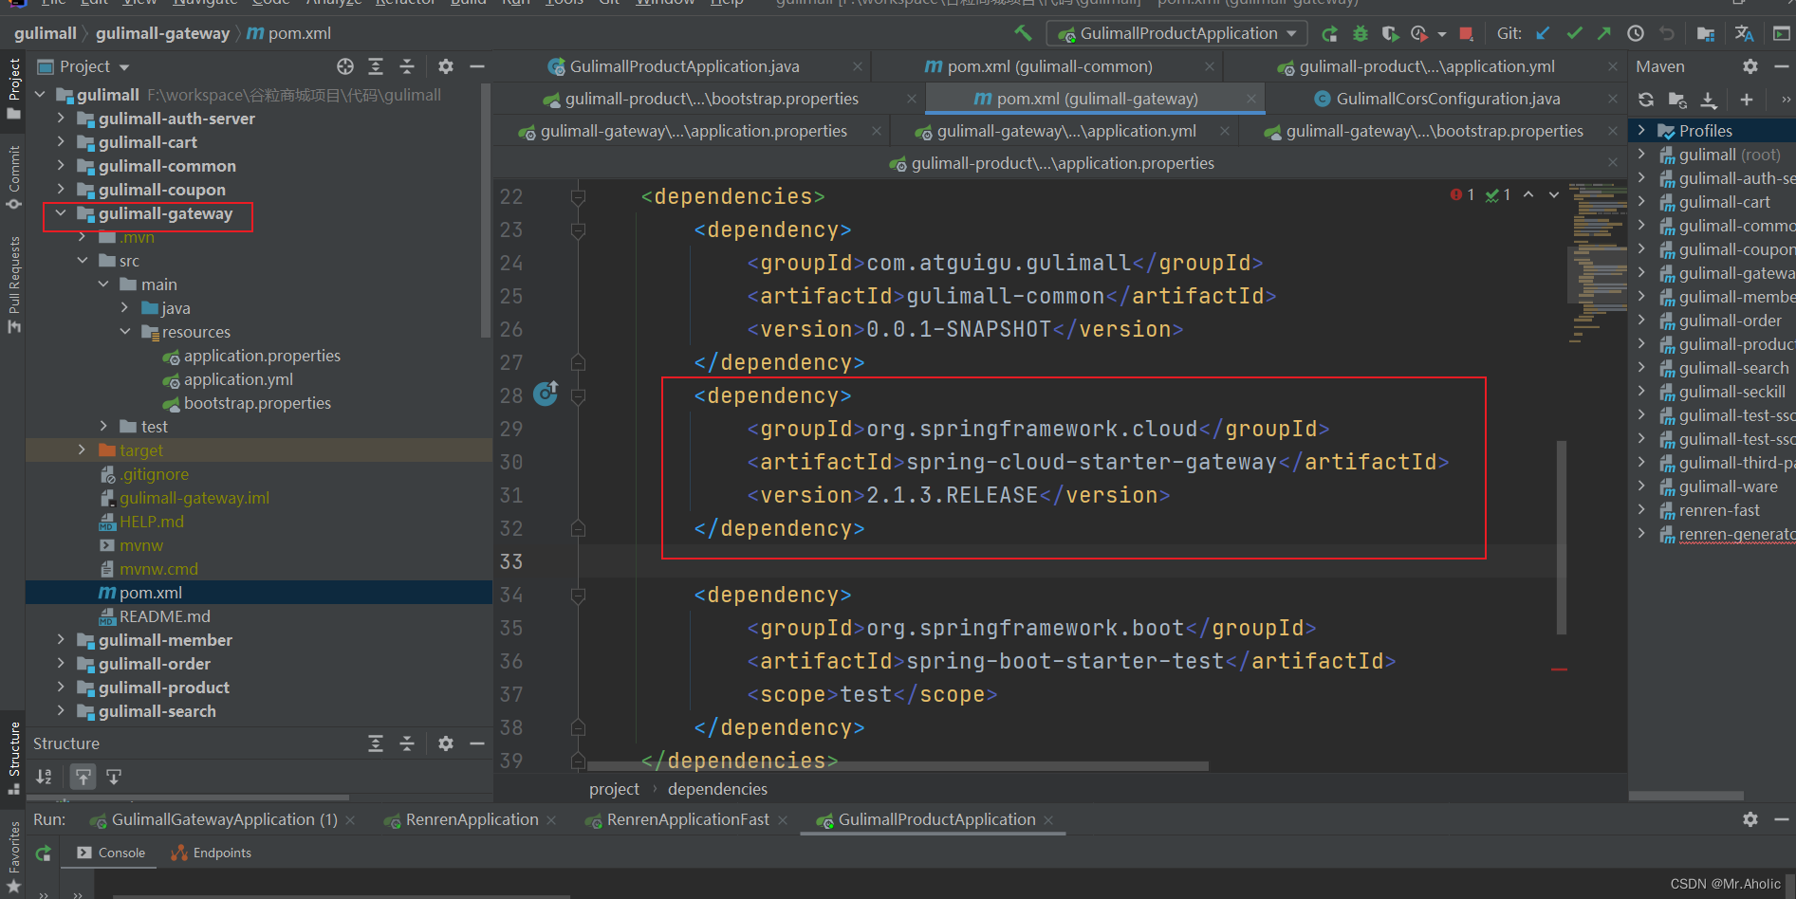Stop the running application with red square

coord(1466,33)
